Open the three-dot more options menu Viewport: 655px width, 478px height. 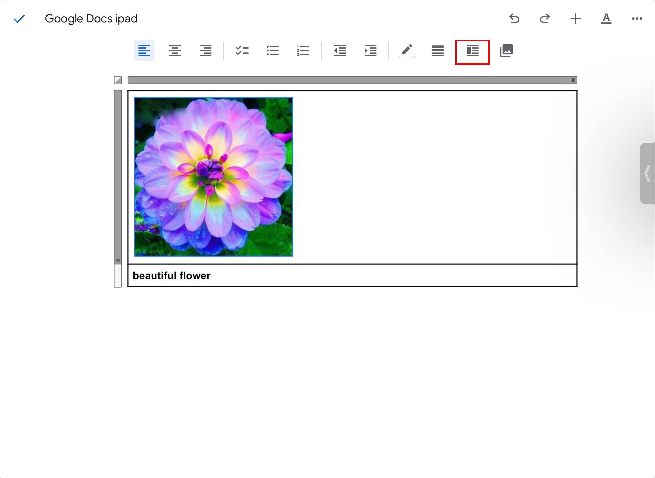click(x=637, y=19)
